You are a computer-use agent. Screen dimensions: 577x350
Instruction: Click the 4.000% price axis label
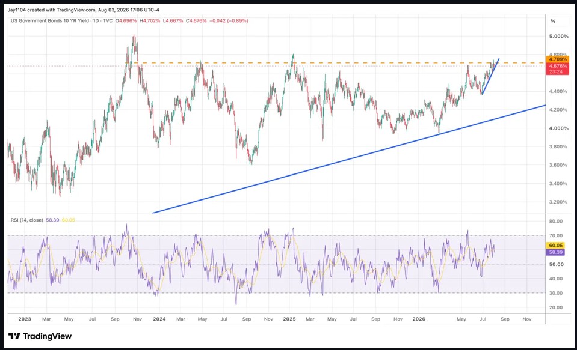click(x=558, y=128)
